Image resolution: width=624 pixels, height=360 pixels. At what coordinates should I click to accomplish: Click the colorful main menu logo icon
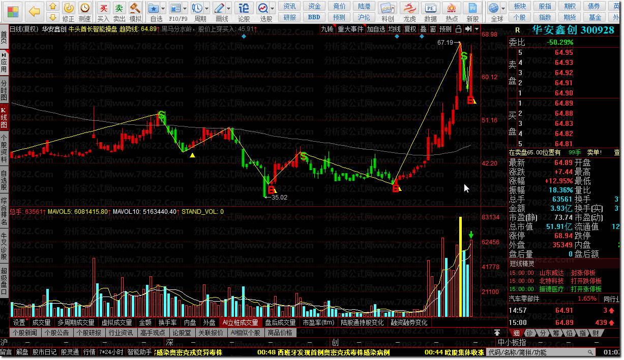tap(12, 11)
